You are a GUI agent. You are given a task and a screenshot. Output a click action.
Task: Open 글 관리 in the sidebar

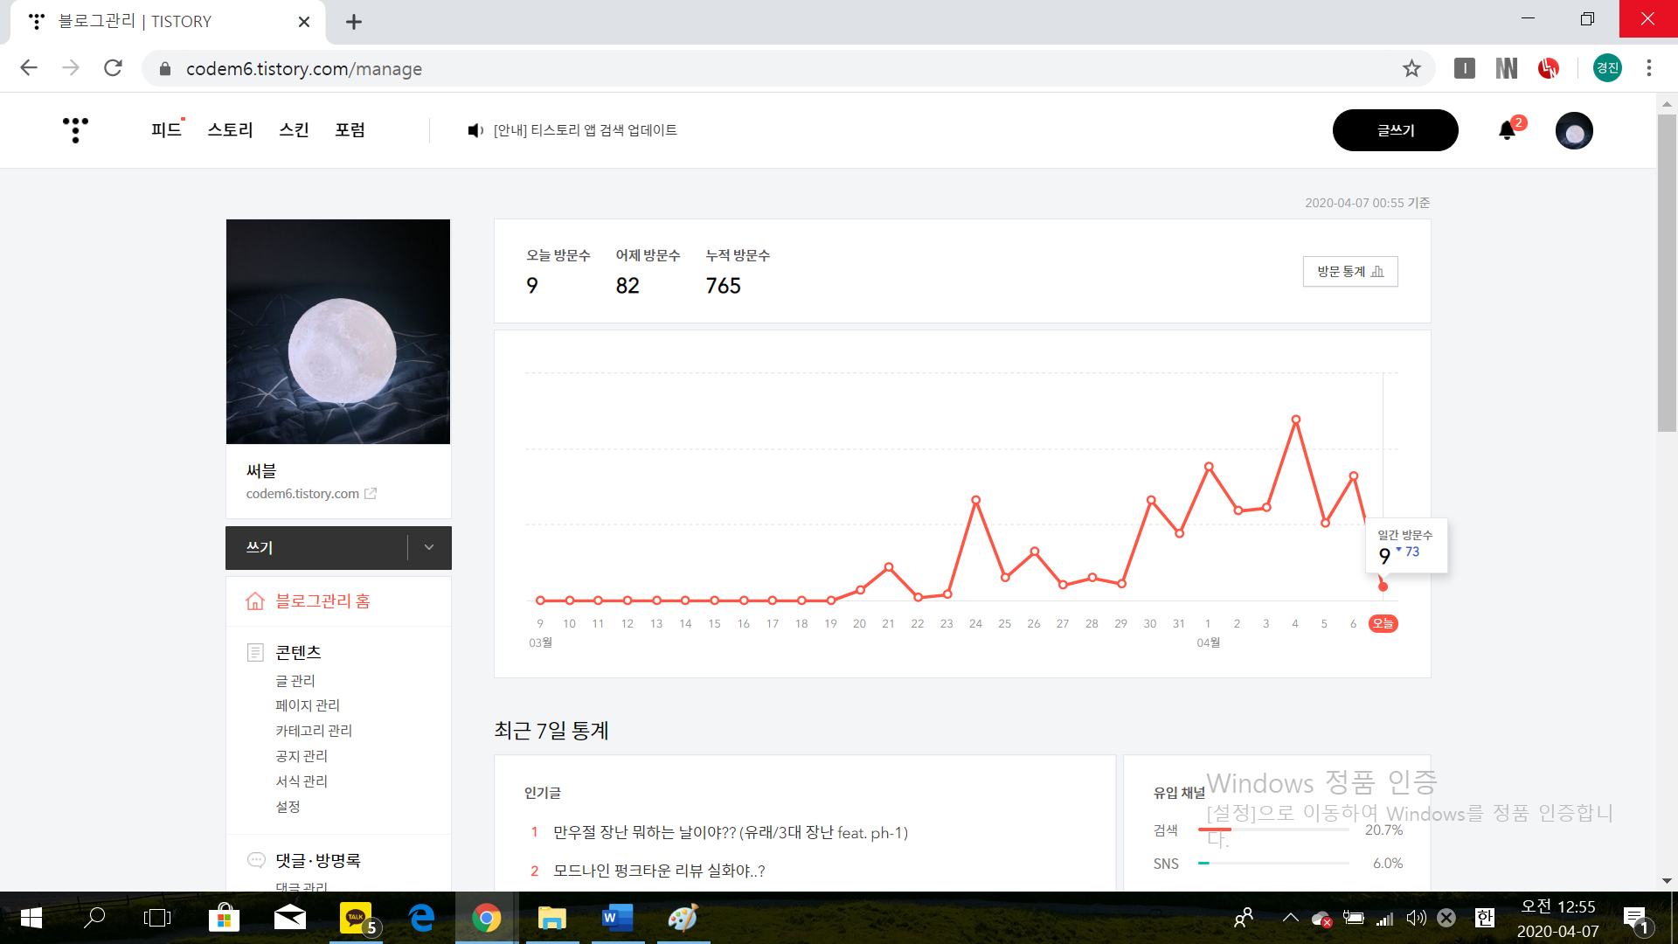pyautogui.click(x=295, y=681)
